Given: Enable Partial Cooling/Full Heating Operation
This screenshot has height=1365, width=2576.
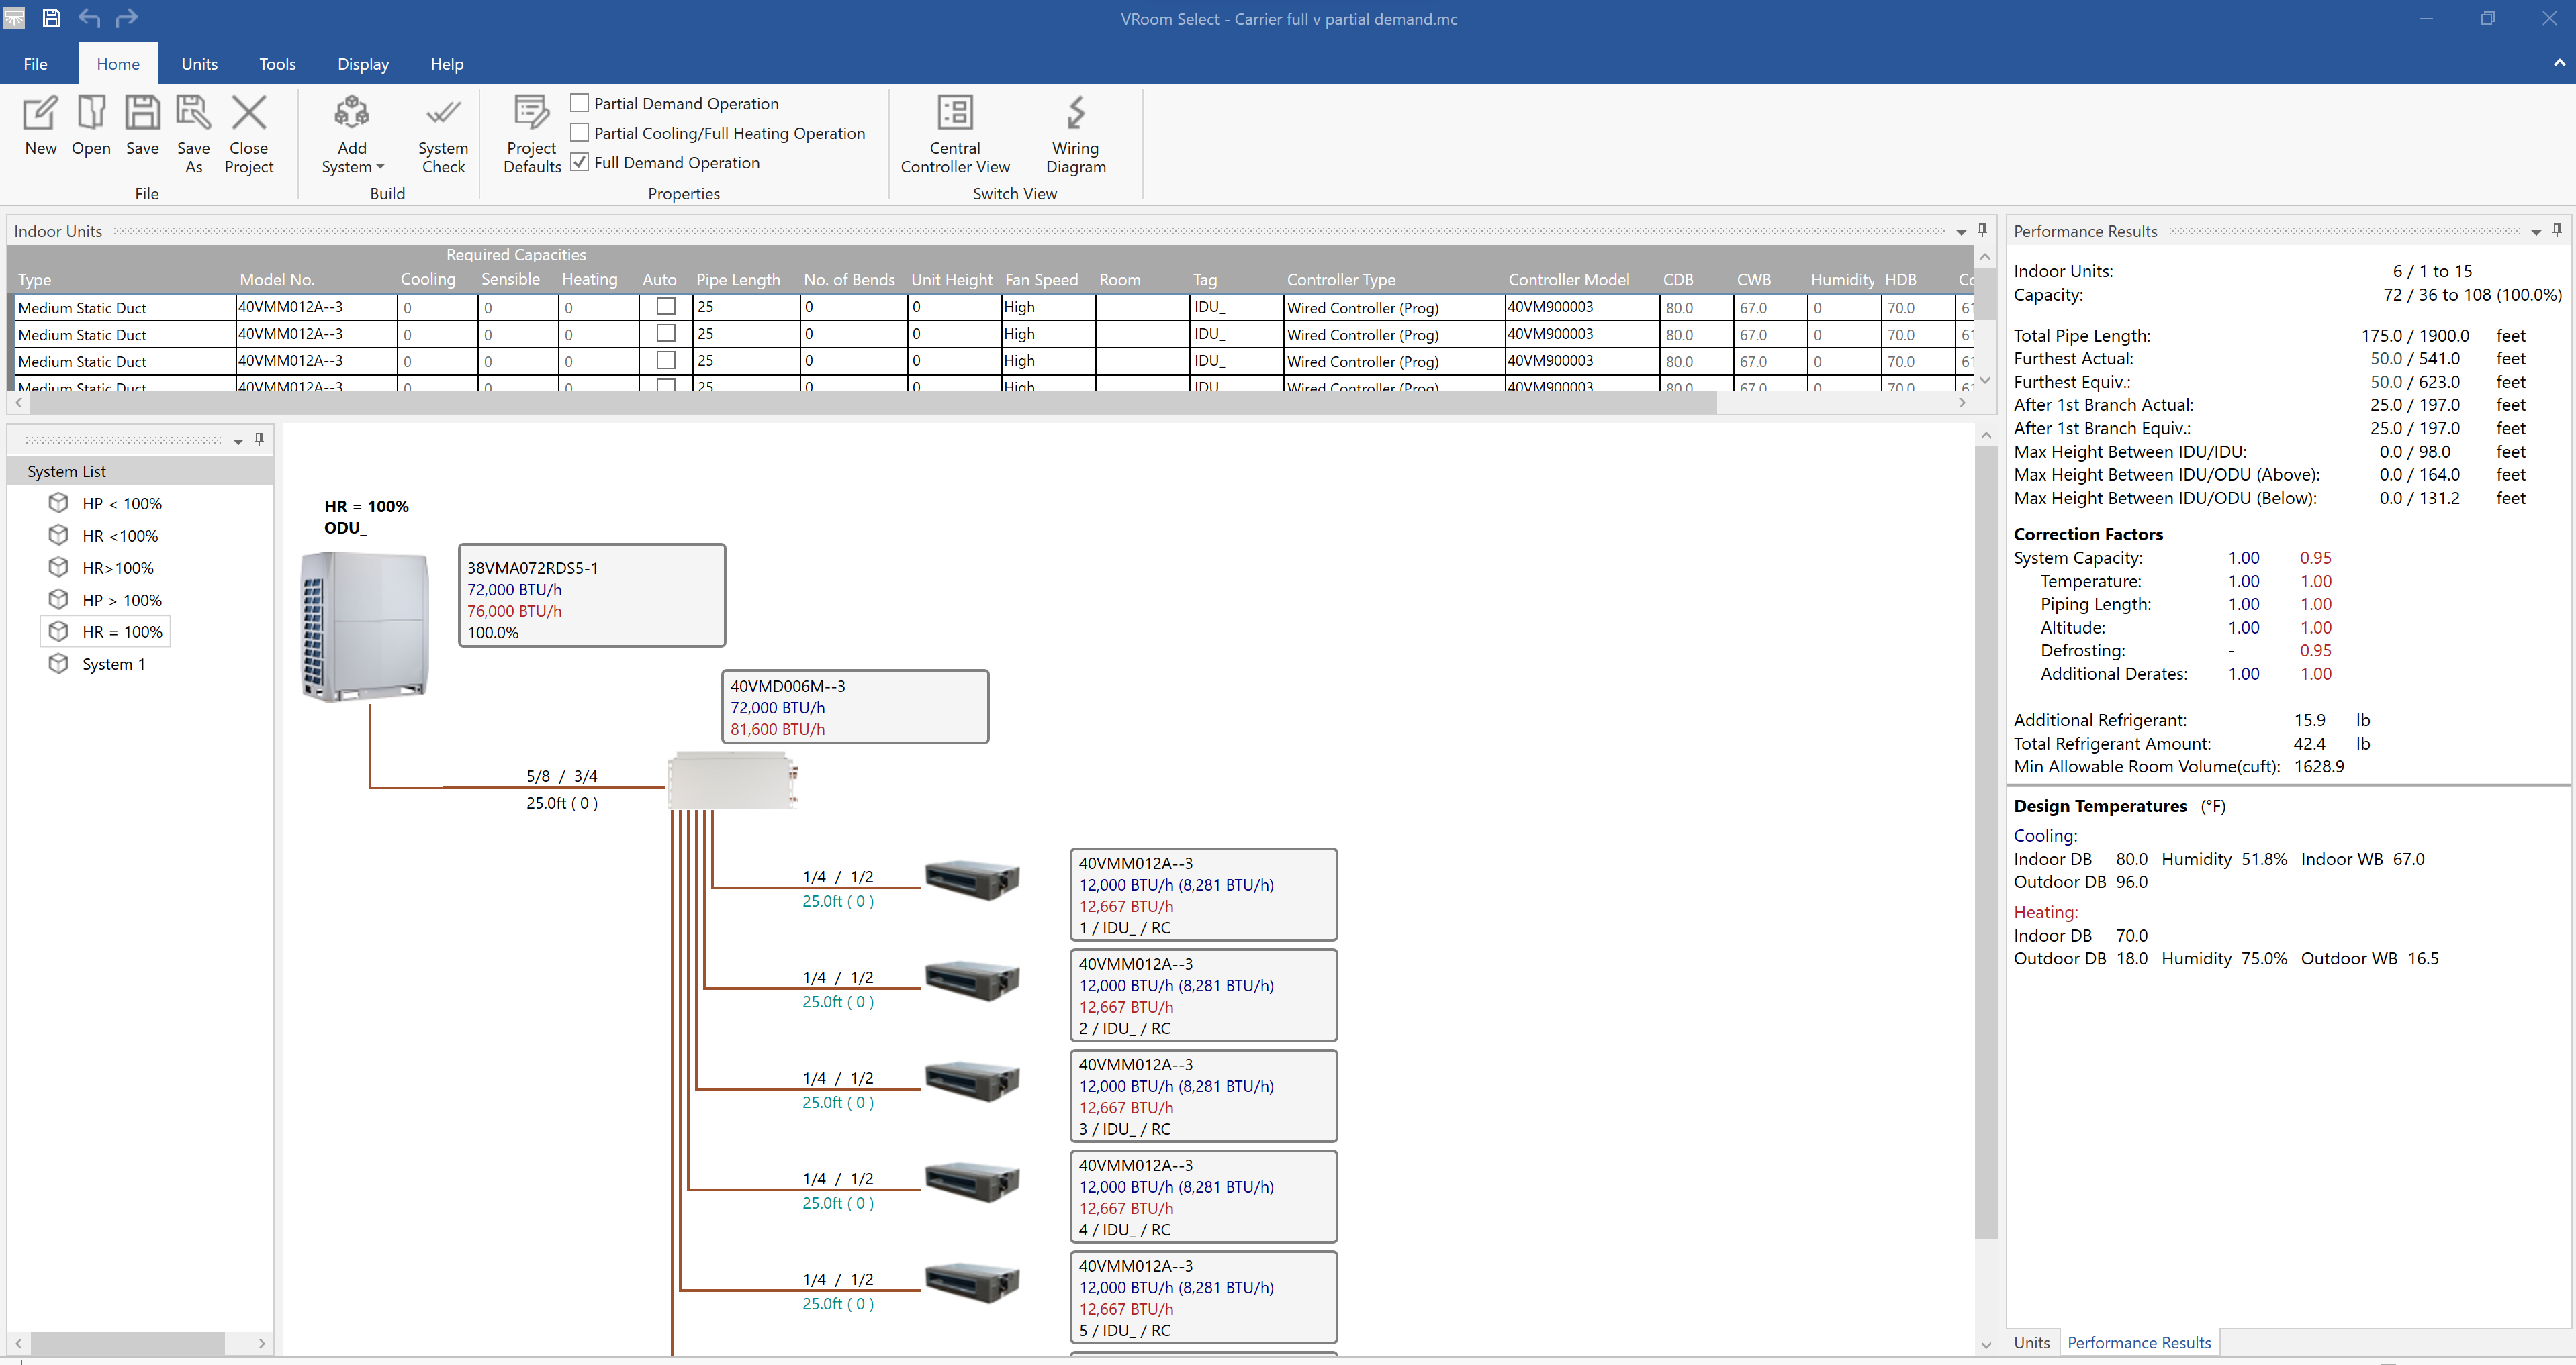Looking at the screenshot, I should [580, 132].
